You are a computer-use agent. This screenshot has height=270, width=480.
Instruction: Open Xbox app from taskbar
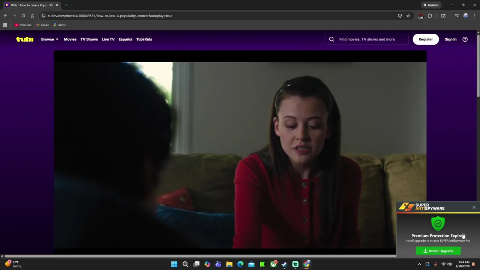[273, 264]
